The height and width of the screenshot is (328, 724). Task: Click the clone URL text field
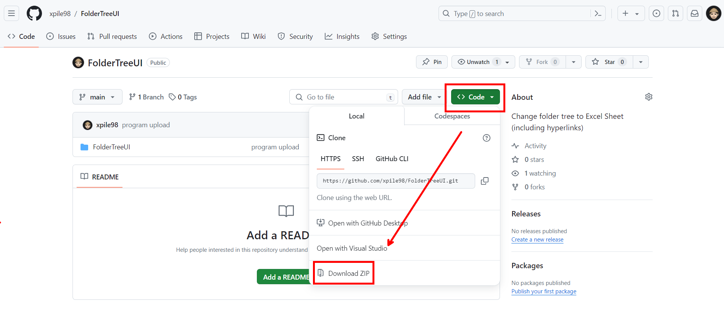tap(396, 181)
